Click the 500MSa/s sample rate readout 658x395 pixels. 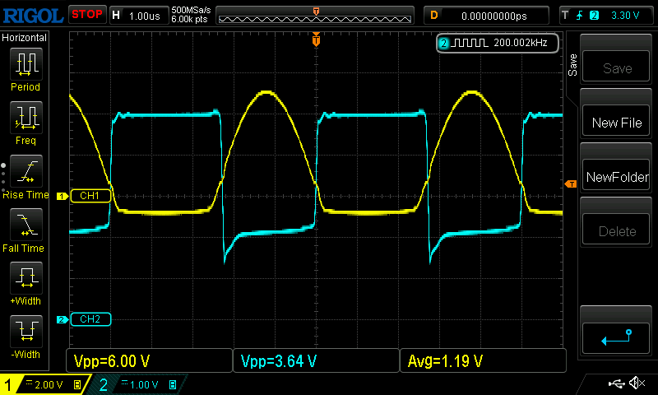click(x=191, y=10)
